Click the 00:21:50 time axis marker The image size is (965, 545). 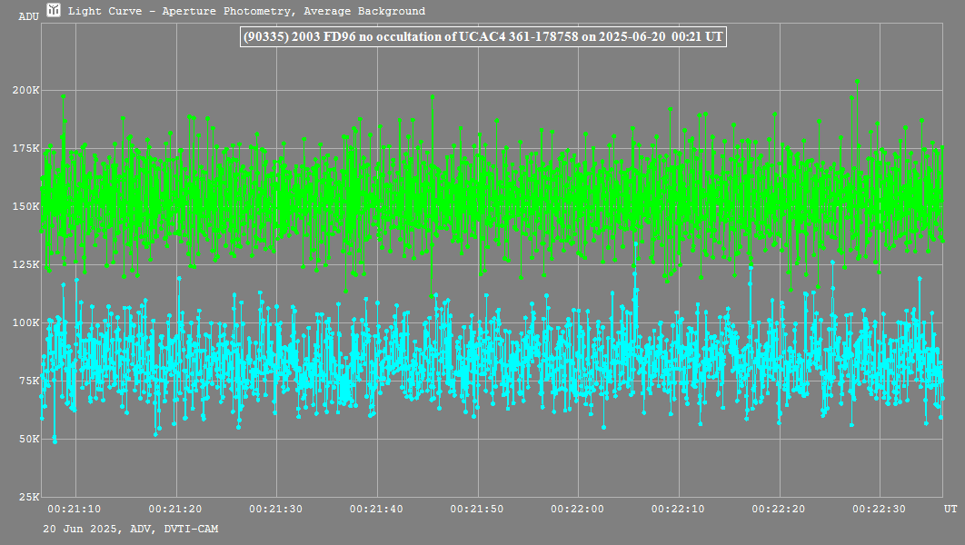click(x=477, y=509)
